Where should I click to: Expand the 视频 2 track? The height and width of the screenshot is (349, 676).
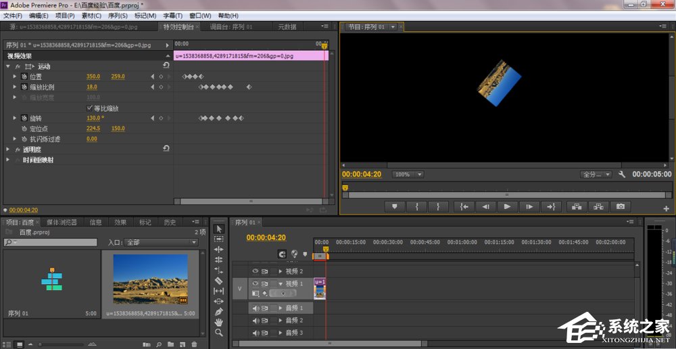coord(281,271)
